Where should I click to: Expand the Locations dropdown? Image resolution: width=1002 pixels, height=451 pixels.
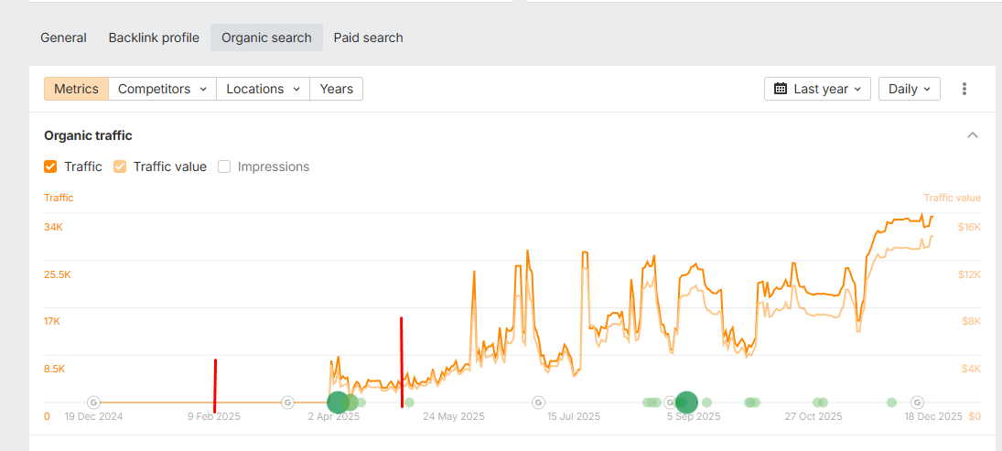[263, 89]
